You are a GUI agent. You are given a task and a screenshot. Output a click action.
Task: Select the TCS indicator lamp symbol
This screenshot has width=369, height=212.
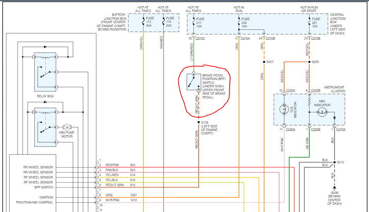284,110
